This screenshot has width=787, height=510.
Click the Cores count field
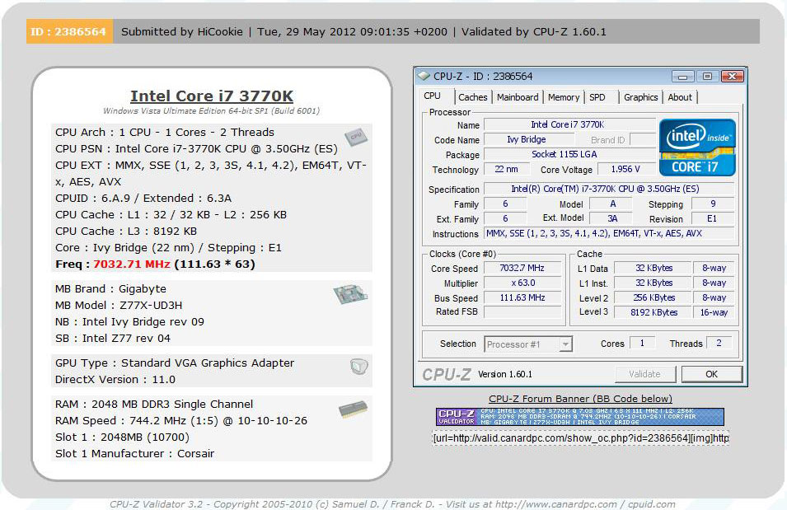[642, 343]
